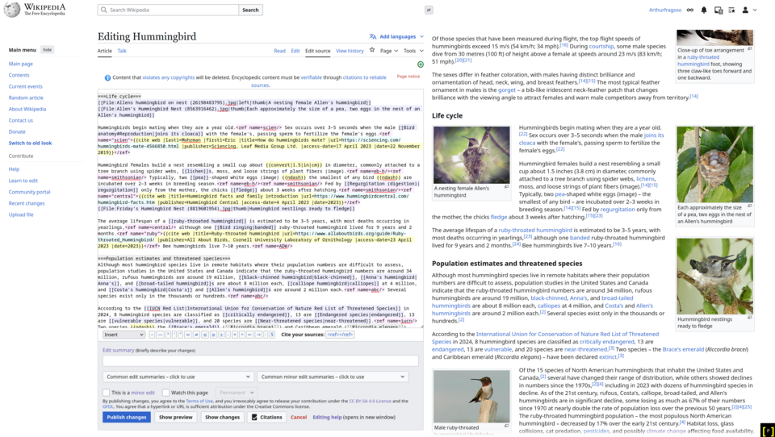Insert the right arrow character
Screen dimensions: 775x437
tap(258, 335)
